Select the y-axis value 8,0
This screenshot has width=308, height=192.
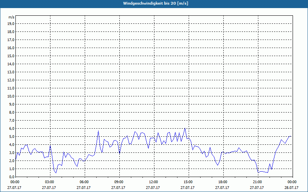(x=12, y=113)
